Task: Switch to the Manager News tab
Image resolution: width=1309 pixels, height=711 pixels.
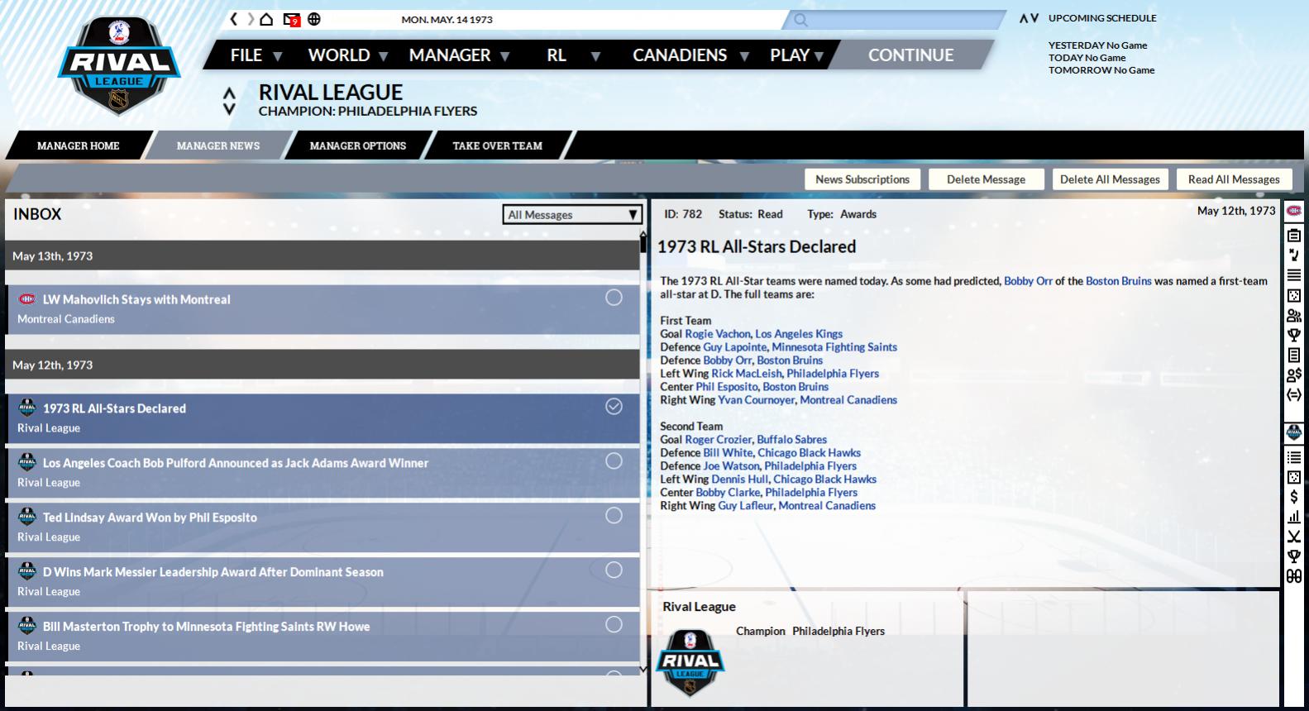Action: (218, 146)
